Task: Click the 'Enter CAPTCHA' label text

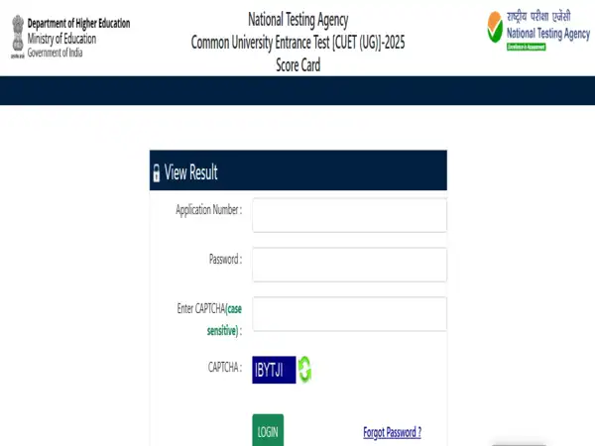Action: [201, 308]
